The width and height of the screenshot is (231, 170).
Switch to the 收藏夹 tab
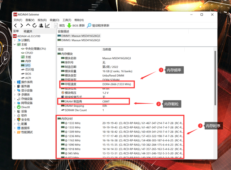pyautogui.click(x=28, y=31)
